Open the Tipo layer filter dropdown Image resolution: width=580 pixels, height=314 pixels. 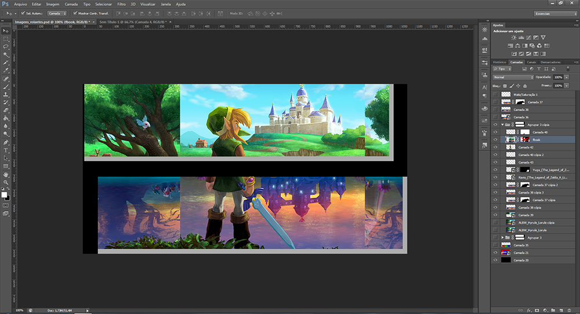click(x=502, y=69)
